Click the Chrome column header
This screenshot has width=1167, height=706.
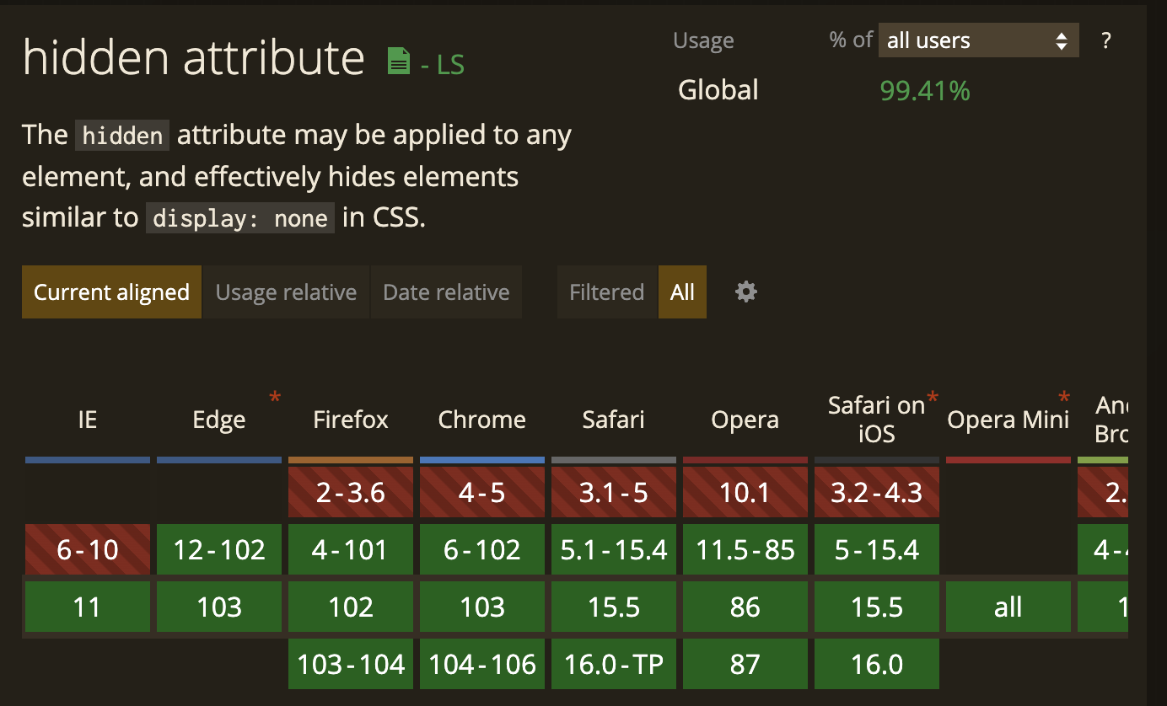482,420
